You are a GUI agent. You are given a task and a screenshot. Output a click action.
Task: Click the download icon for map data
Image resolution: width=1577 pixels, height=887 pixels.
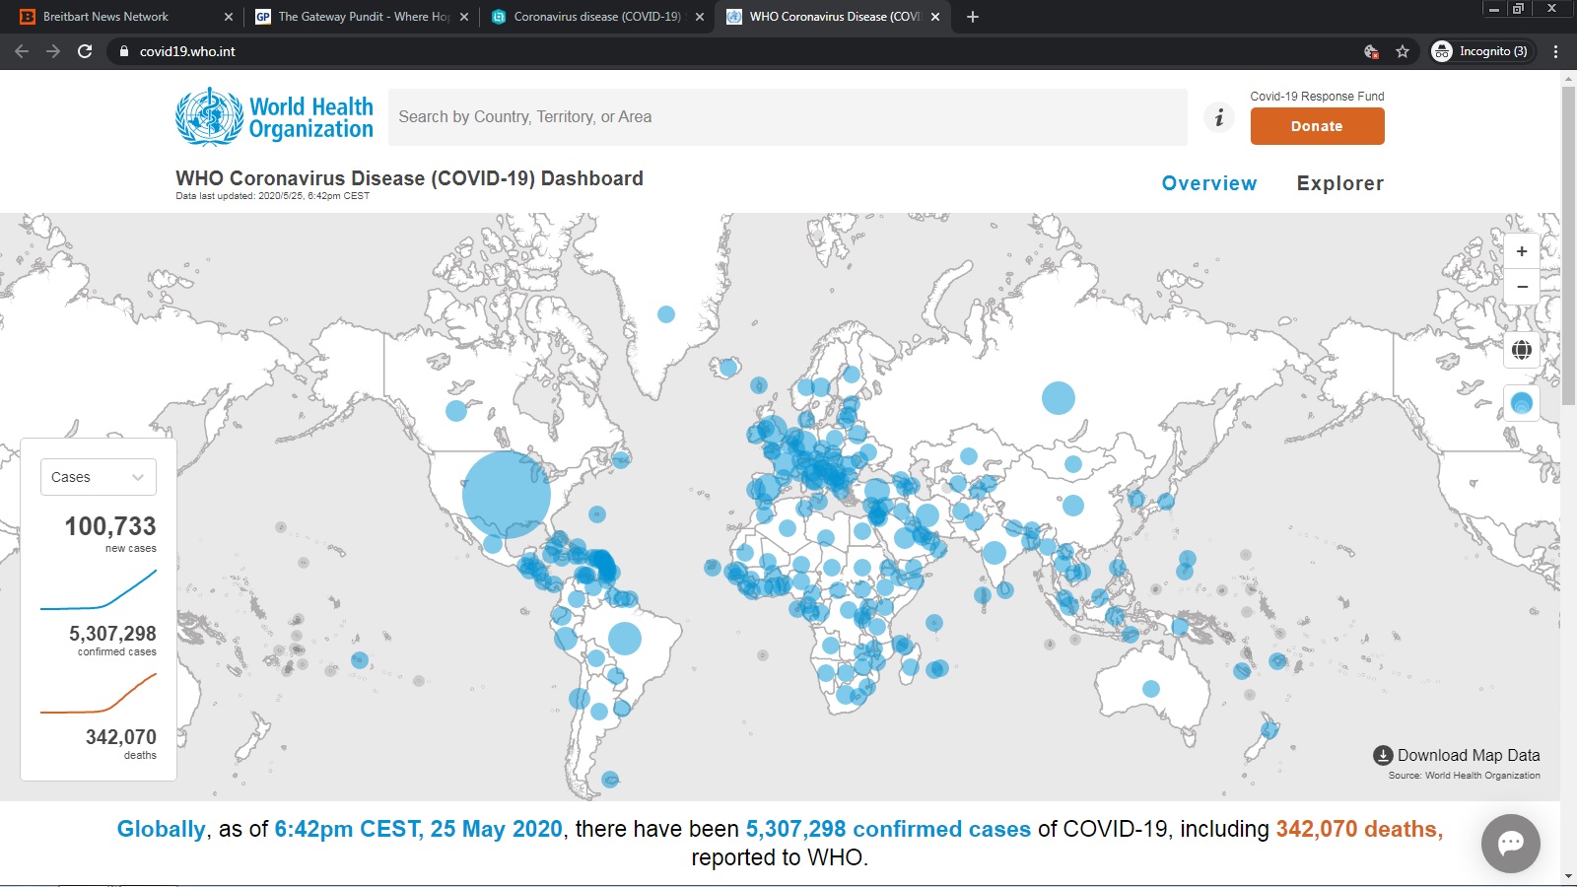click(x=1383, y=756)
